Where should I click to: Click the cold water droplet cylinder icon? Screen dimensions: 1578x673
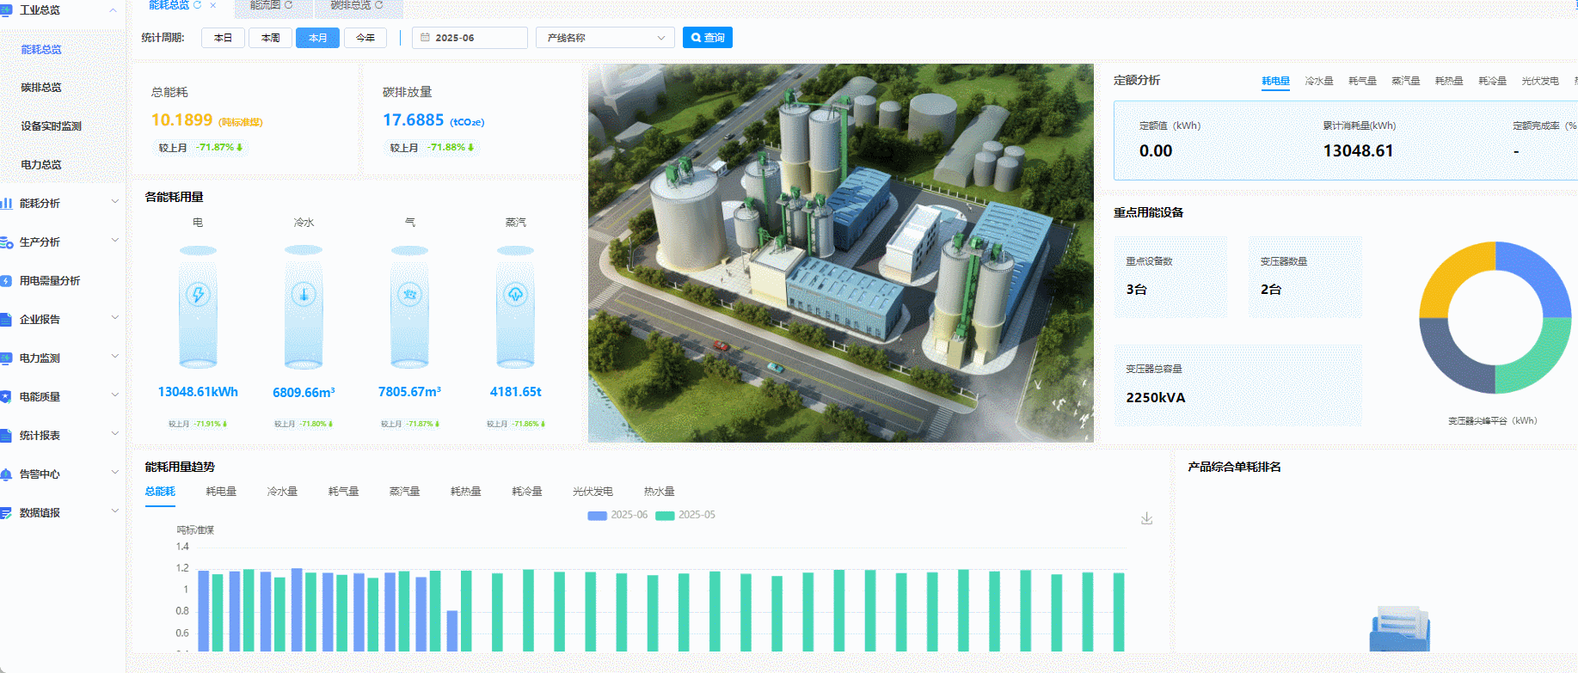pos(304,295)
